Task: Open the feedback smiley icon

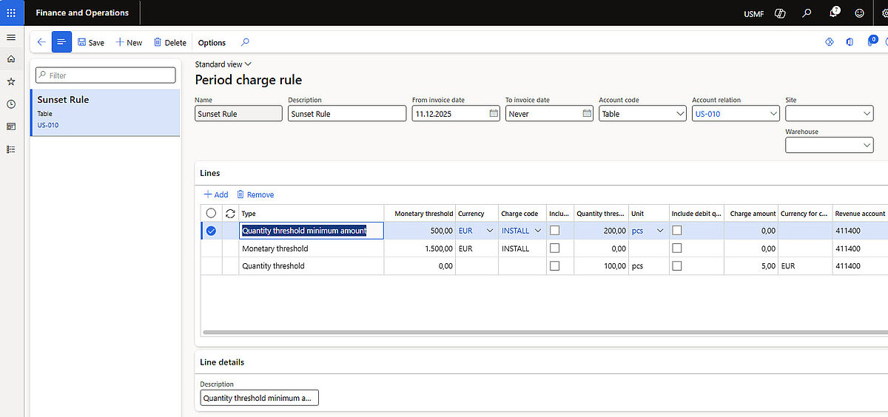Action: click(x=859, y=13)
